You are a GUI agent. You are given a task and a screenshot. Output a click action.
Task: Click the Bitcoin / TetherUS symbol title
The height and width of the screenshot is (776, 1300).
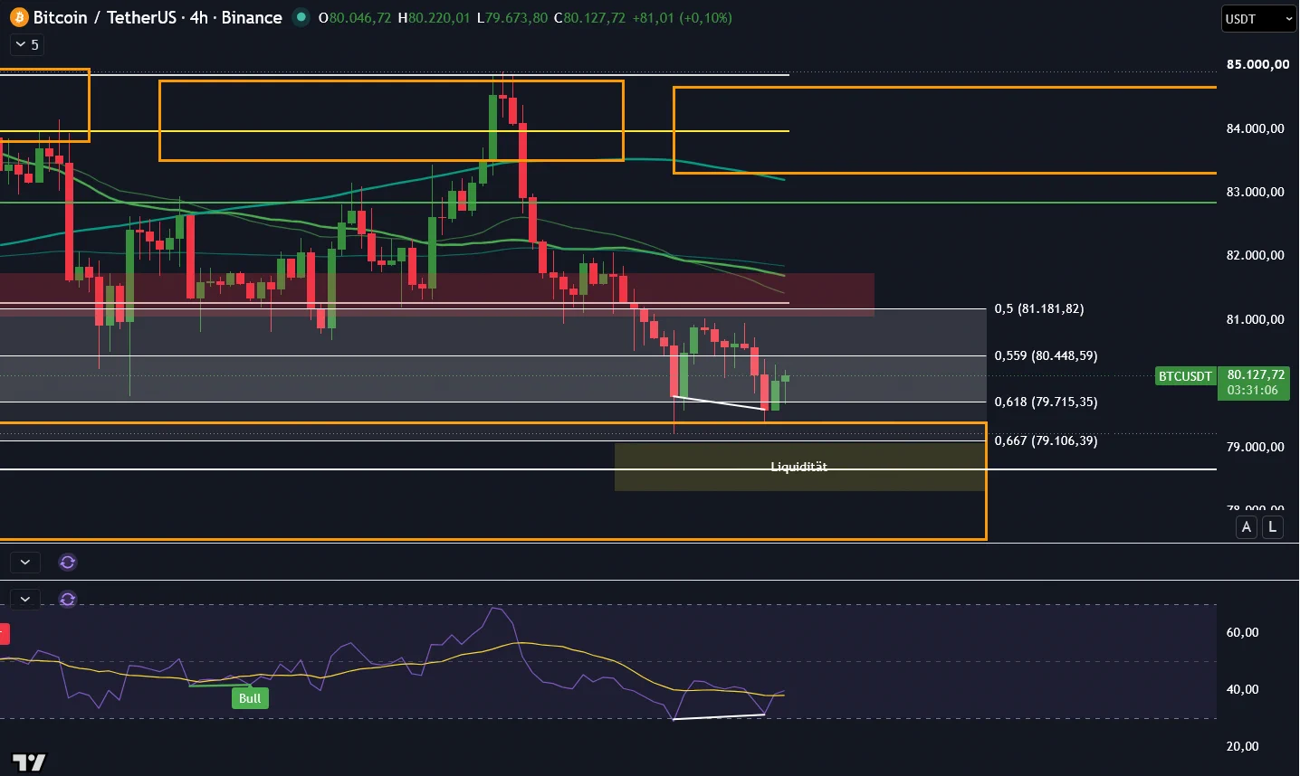[158, 17]
